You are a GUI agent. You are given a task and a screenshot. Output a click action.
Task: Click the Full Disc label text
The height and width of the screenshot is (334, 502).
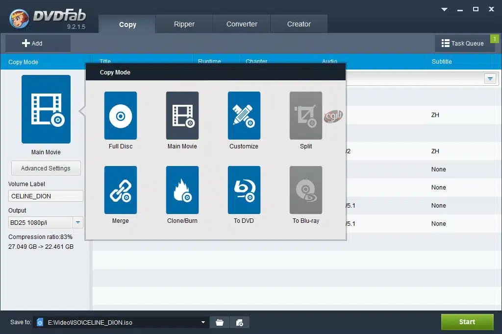(121, 146)
